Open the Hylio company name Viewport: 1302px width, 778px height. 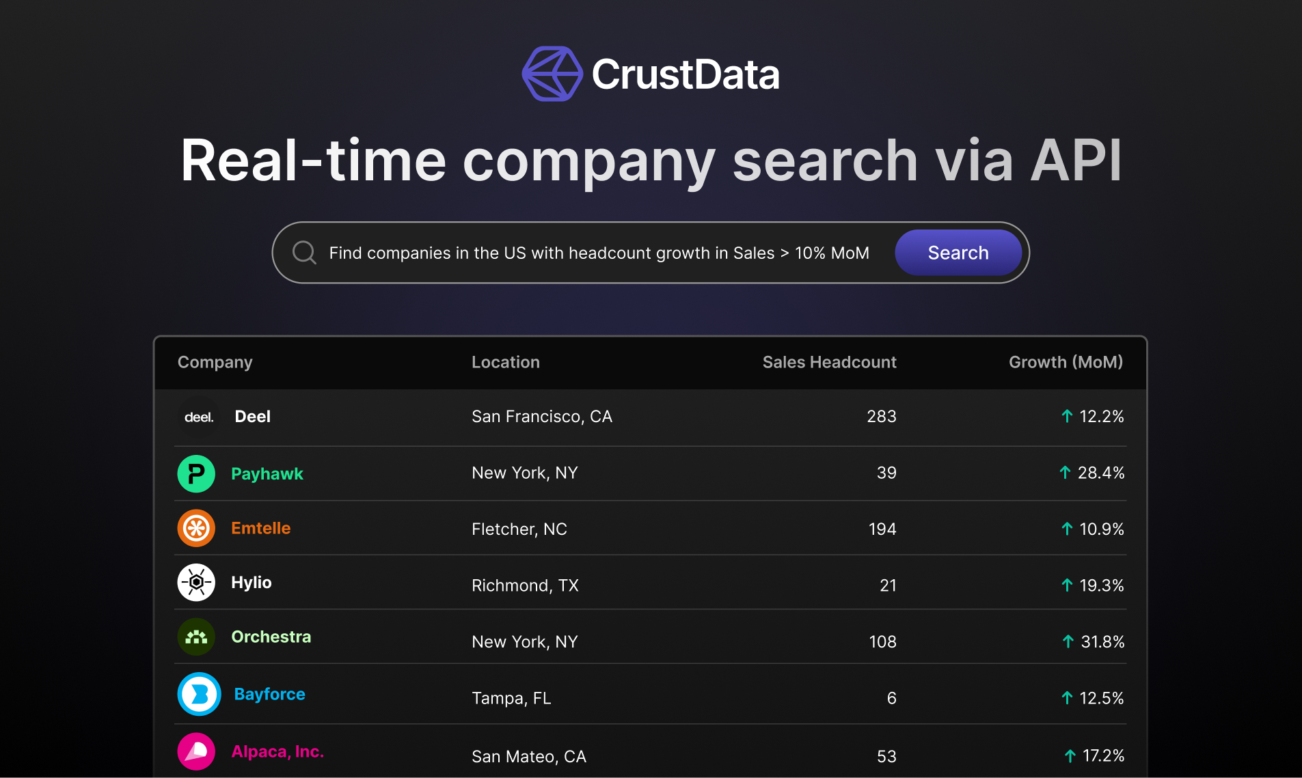(x=251, y=583)
